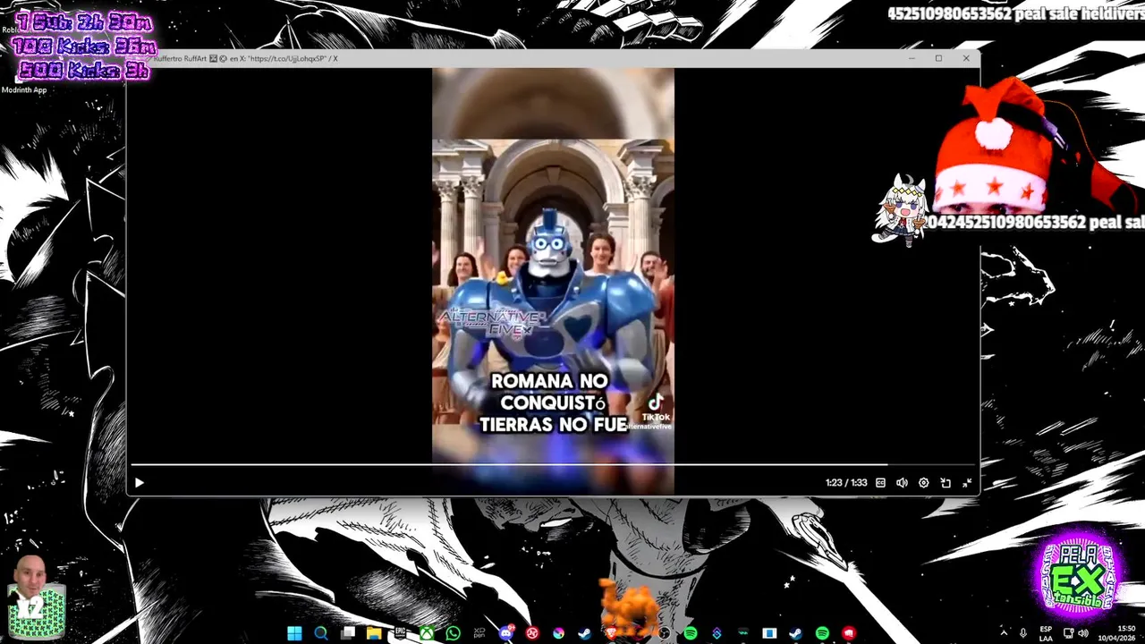Open Discord from the taskbar
Image resolution: width=1145 pixels, height=644 pixels.
click(x=506, y=633)
